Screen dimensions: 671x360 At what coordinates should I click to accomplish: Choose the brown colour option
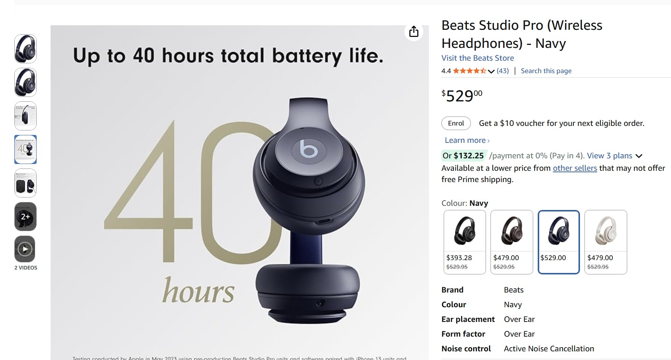[511, 242]
